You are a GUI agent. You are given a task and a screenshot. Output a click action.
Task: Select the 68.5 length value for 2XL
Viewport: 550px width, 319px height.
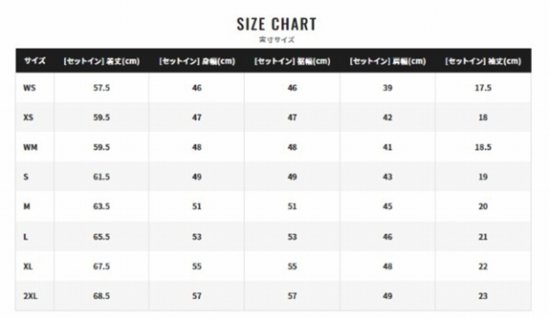pyautogui.click(x=101, y=296)
